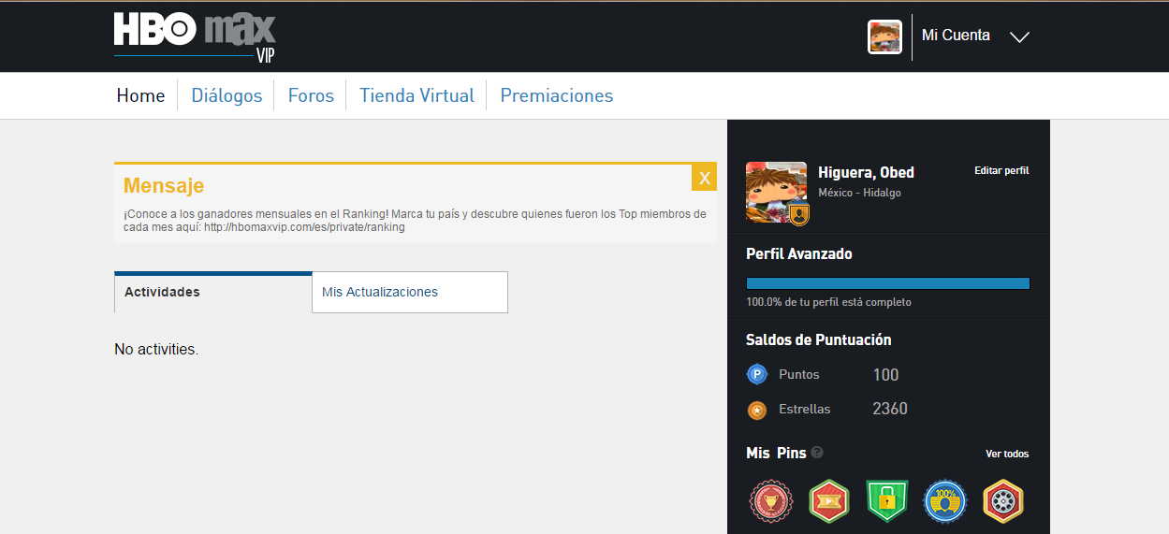
Task: Click the blue Puntos P icon
Action: tap(756, 374)
